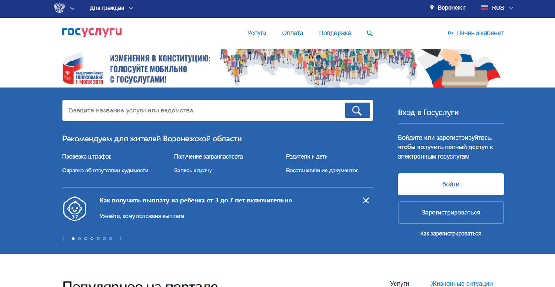This screenshot has width=555, height=287.
Task: Open Восстановление документов link
Action: (322, 171)
